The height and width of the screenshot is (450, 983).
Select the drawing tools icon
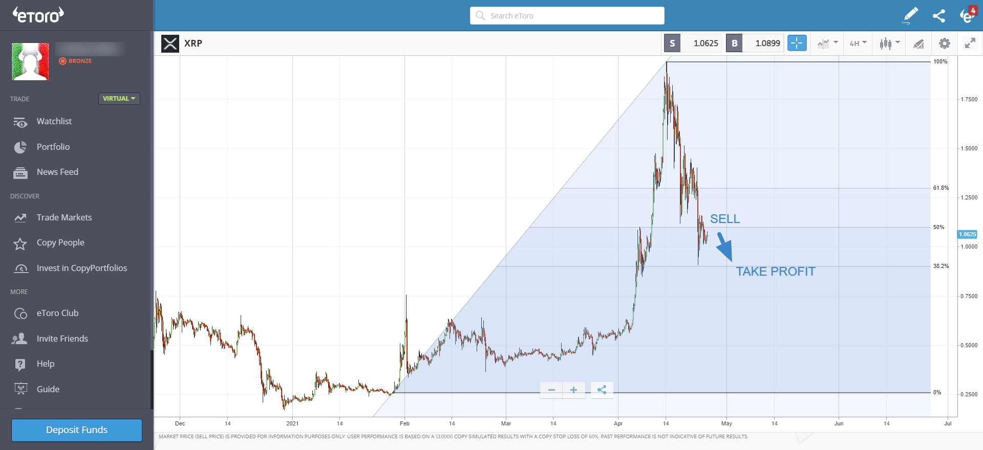click(919, 44)
